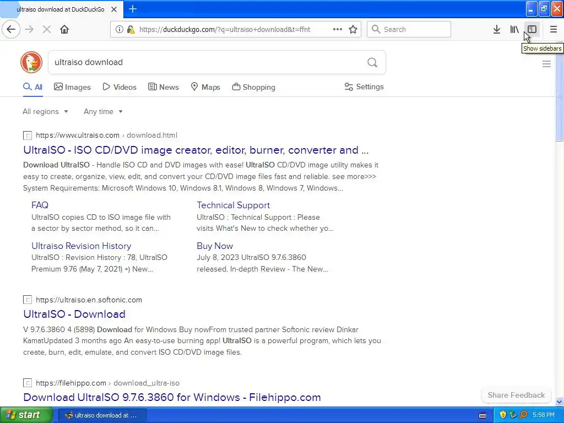The image size is (564, 423).
Task: Click magnifier icon in browser Search box
Action: pos(376,30)
